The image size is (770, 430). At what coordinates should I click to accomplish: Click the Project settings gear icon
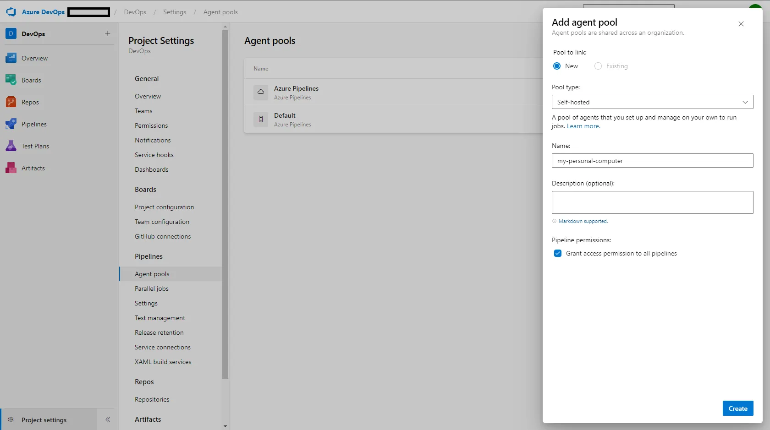11,419
